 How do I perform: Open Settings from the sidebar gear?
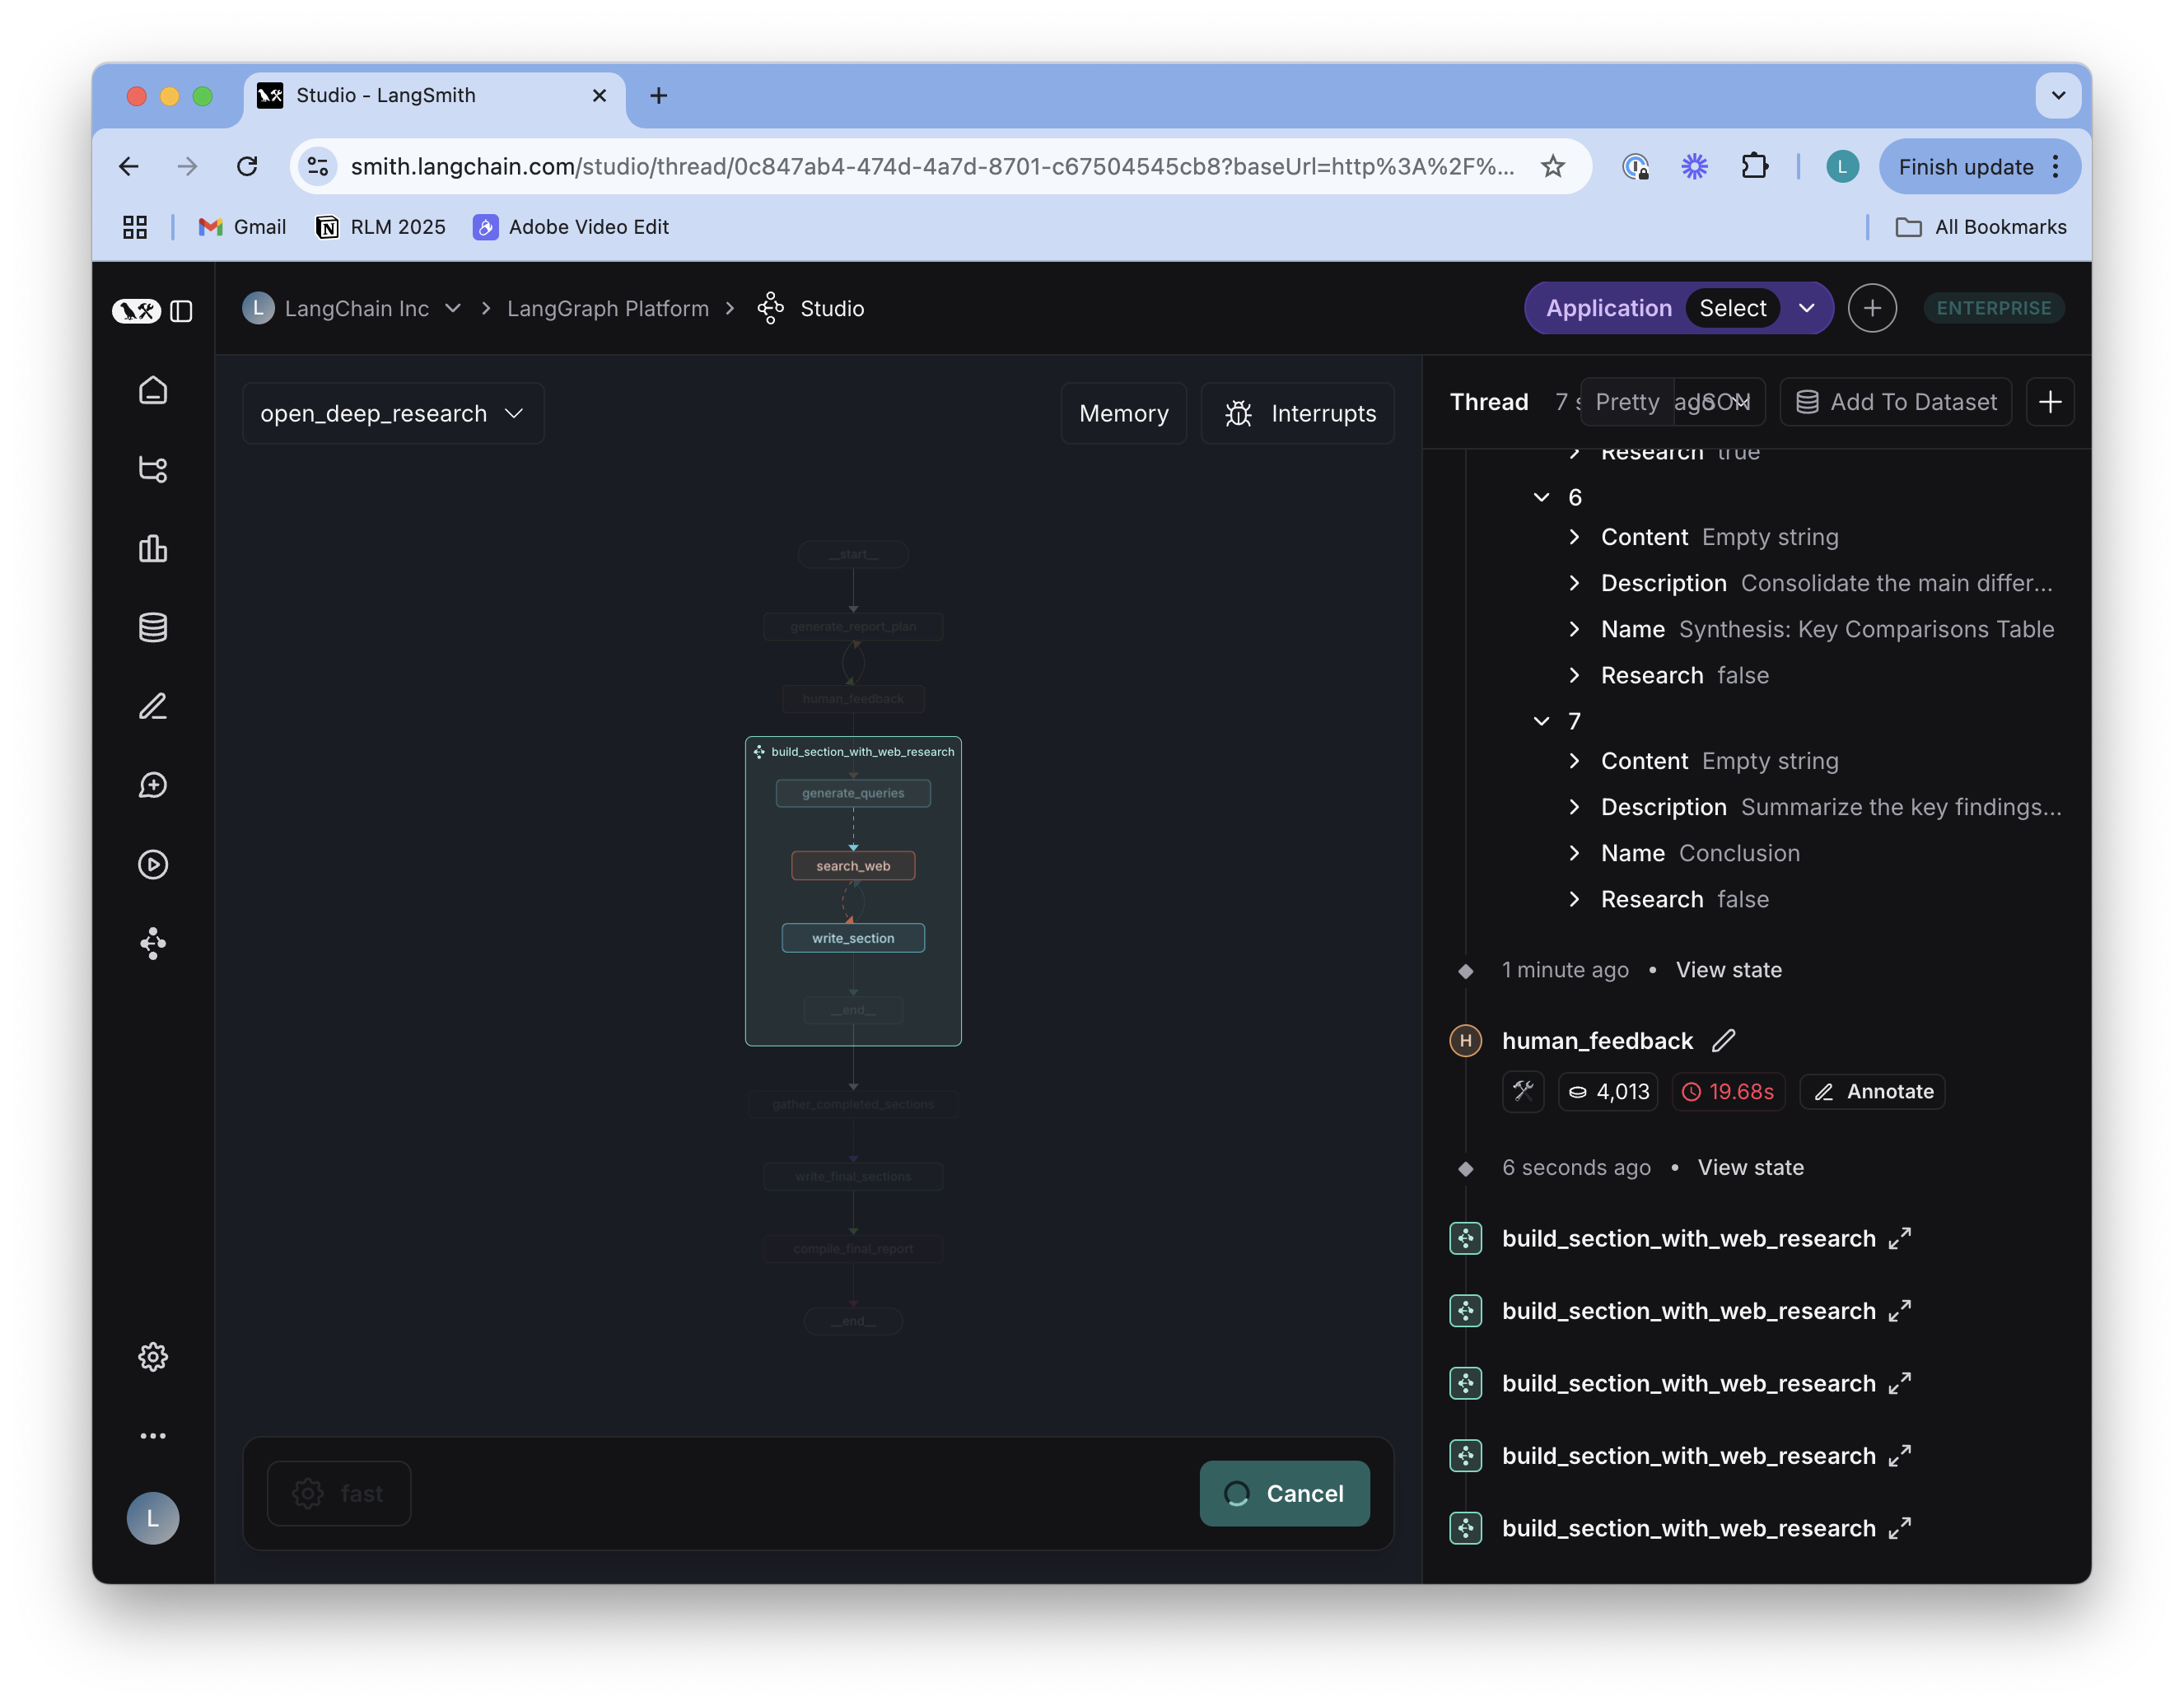pos(153,1357)
